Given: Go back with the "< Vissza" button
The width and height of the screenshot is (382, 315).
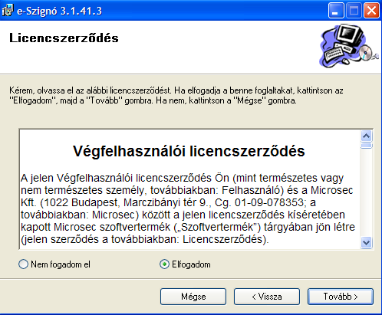Looking at the screenshot, I should [267, 297].
